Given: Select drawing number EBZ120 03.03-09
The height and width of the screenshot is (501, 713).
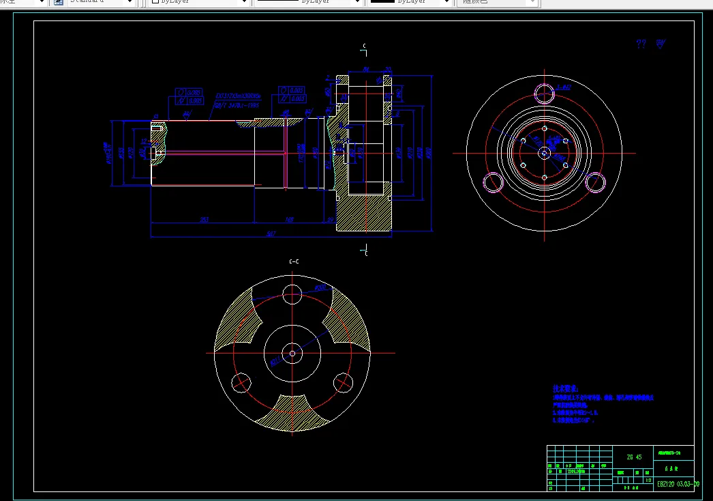Looking at the screenshot, I should point(678,483).
